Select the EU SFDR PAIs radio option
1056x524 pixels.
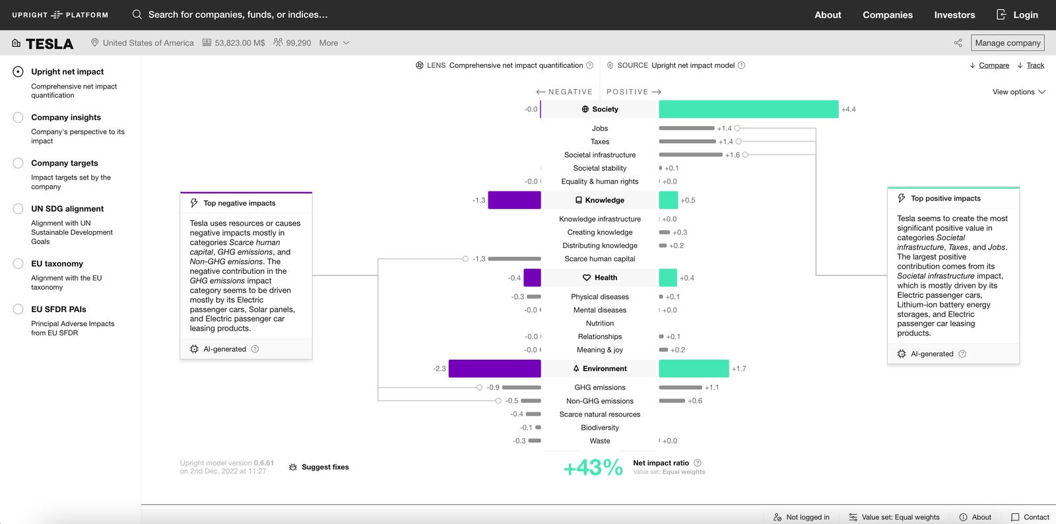[x=18, y=309]
